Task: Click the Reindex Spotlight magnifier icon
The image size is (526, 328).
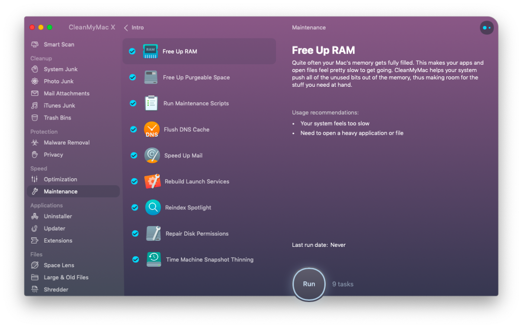Action: pos(153,207)
